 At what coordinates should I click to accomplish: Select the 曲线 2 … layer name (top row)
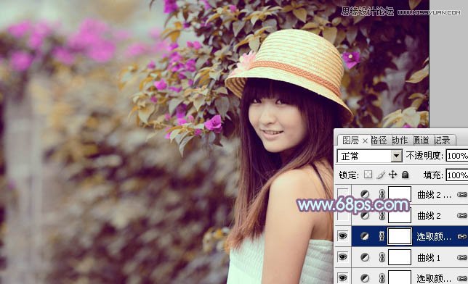434,195
